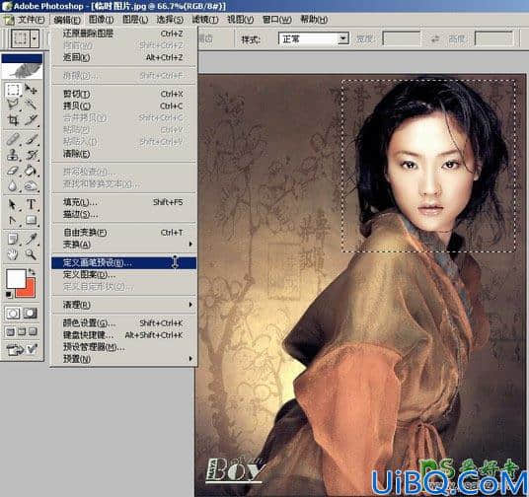Select the Rectangle shape tool

click(x=31, y=220)
